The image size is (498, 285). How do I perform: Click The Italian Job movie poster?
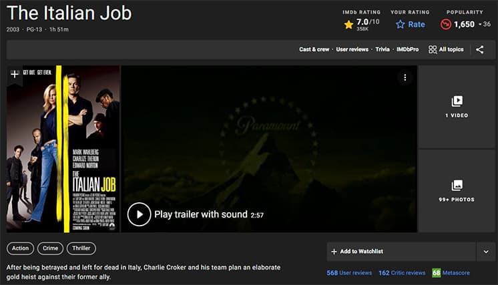(63, 149)
